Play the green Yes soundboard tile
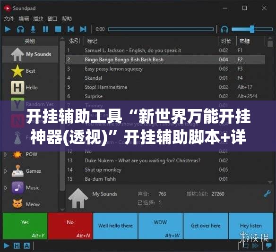This screenshot has width=276, height=252. pyautogui.click(x=25, y=226)
